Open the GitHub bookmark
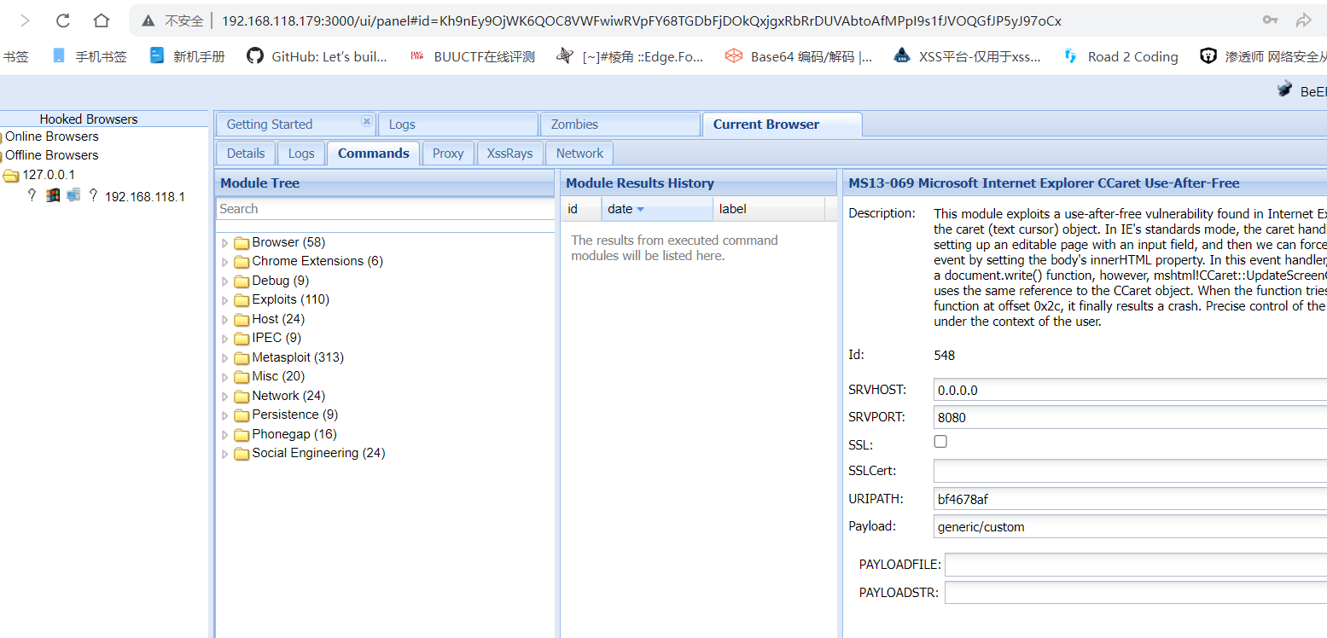Viewport: 1327px width, 638px height. [317, 56]
